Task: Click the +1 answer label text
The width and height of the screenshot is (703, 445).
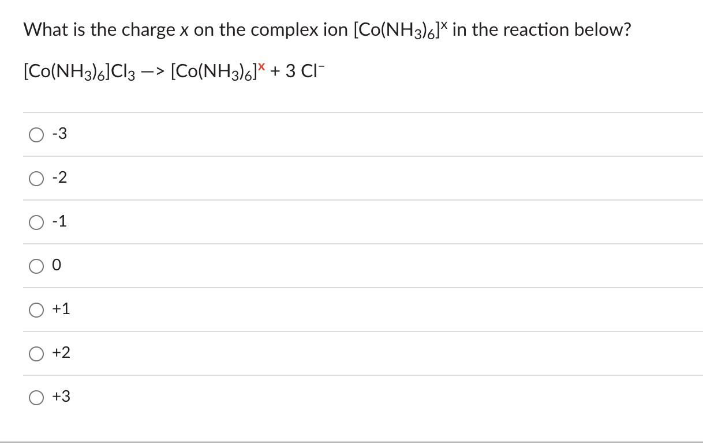Action: 61,309
